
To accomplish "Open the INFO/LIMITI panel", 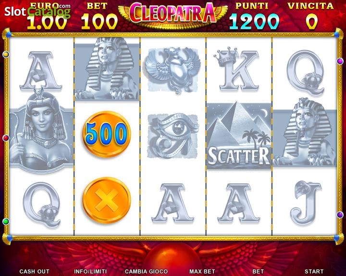I will [90, 271].
